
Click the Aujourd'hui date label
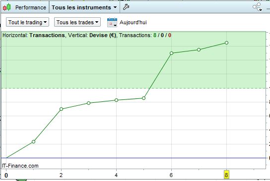point(133,22)
